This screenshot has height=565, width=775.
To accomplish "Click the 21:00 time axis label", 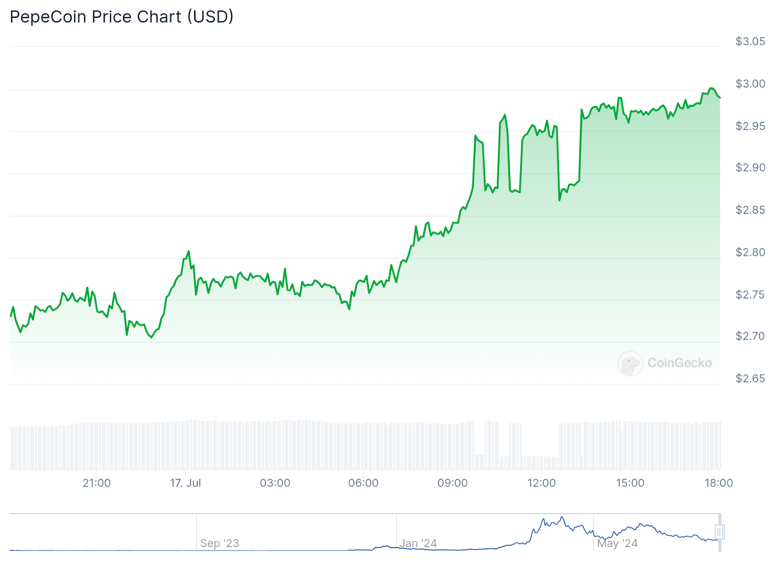I will click(x=97, y=483).
